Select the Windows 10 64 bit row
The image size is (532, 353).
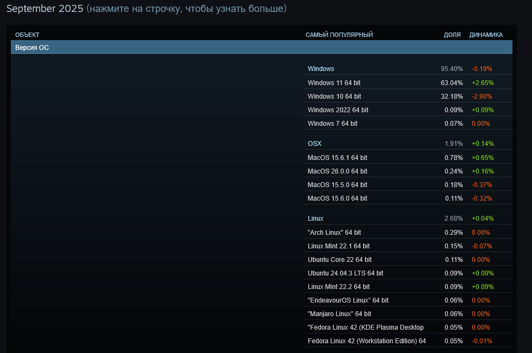pyautogui.click(x=408, y=96)
